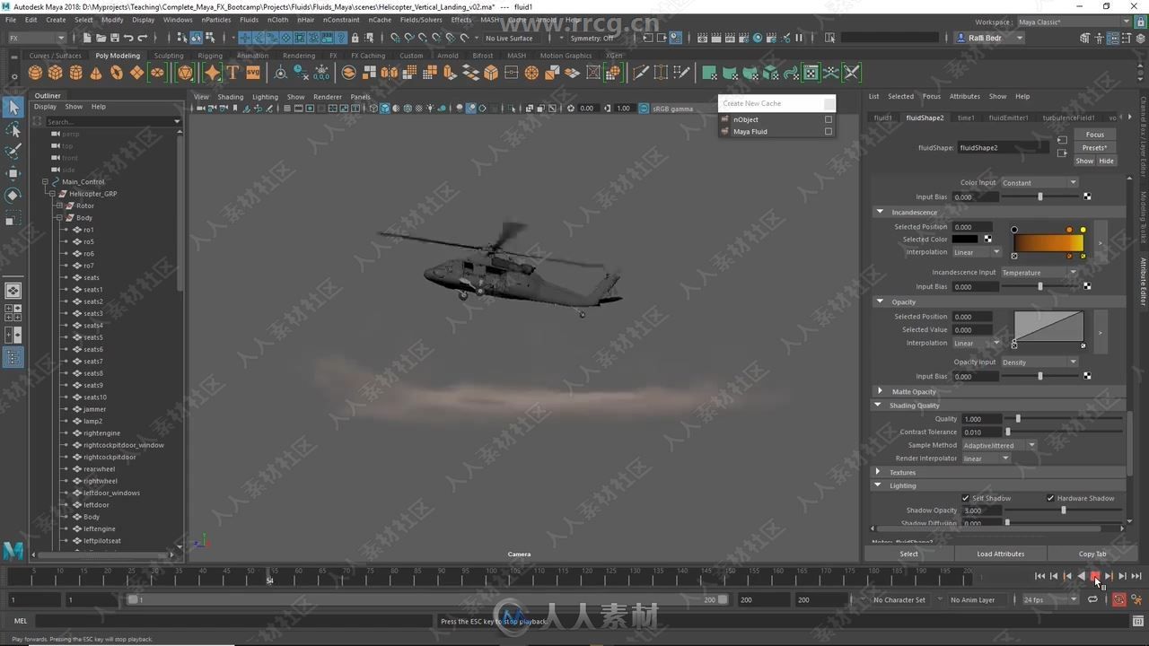1149x646 pixels.
Task: Toggle the Self Shadow checkbox
Action: pos(965,498)
